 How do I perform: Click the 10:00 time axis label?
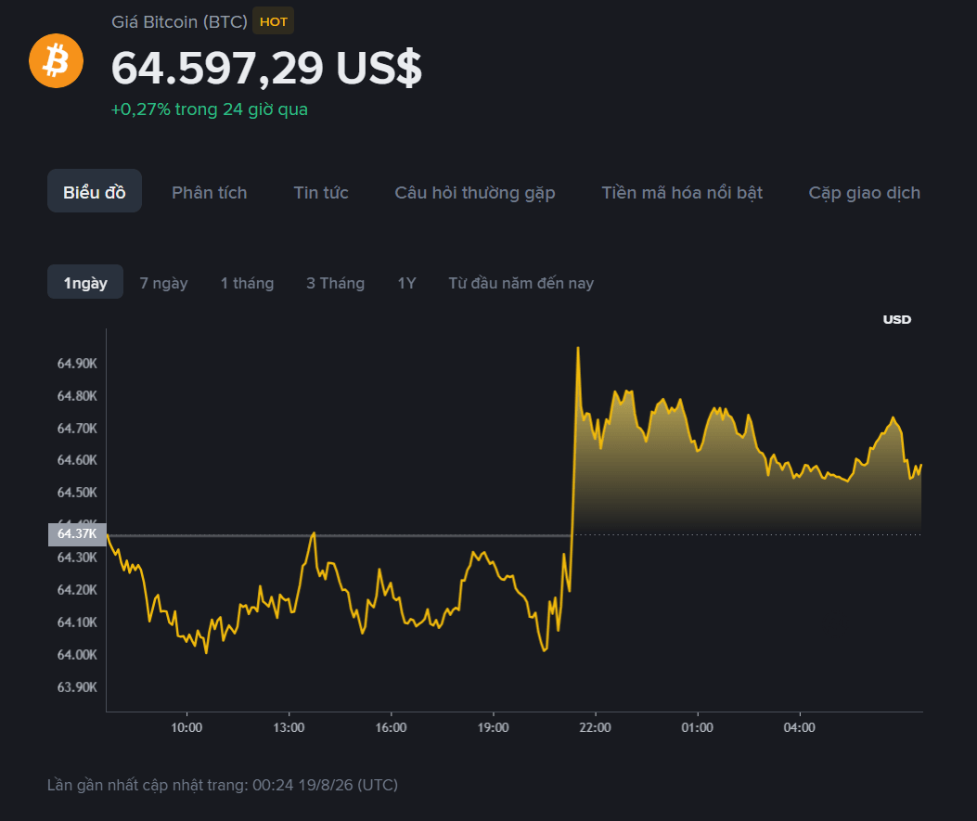tap(186, 727)
